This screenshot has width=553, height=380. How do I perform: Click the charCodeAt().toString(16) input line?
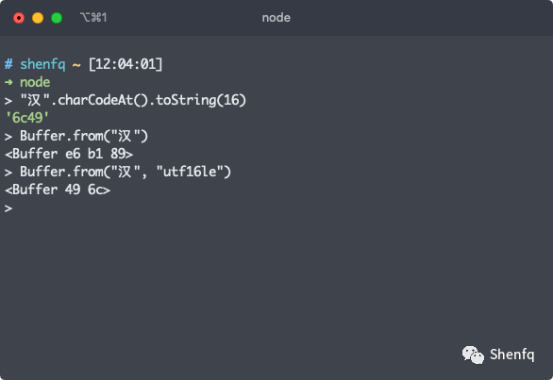[126, 100]
